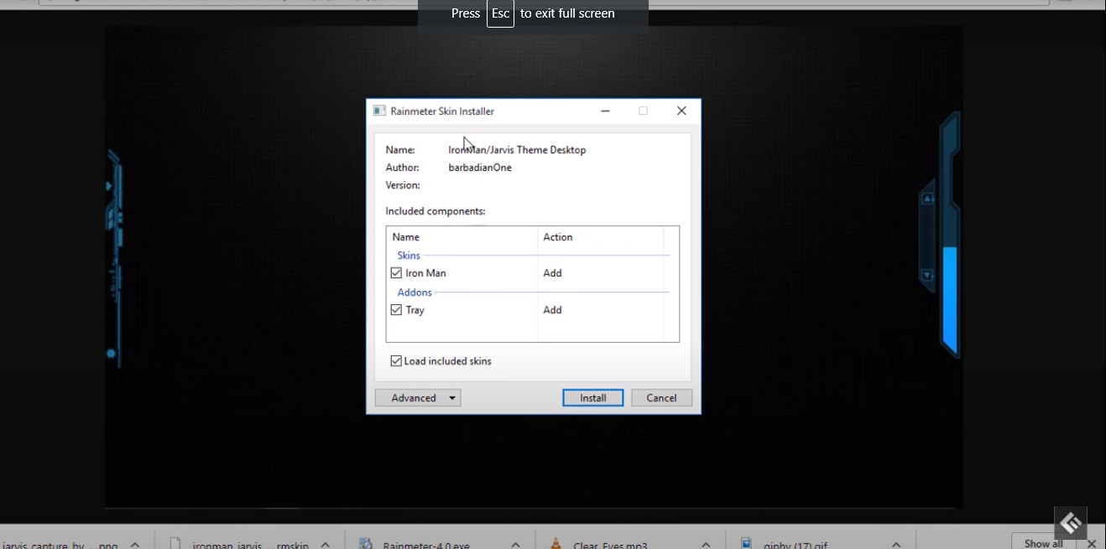The width and height of the screenshot is (1106, 549).
Task: Expand the Clear_Eyes.mp3 download chevron
Action: tap(707, 545)
